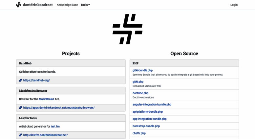
Task: Open the chattr.php repository
Action: (139, 133)
